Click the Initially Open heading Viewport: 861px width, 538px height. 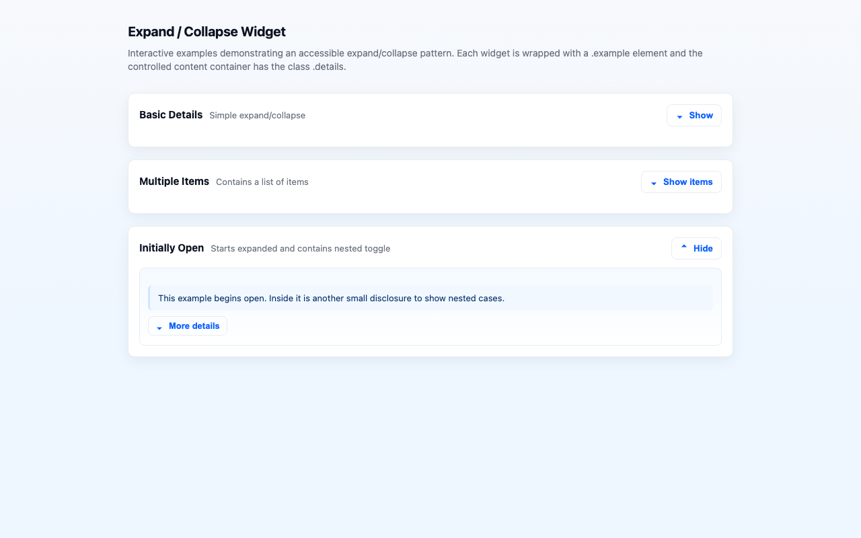pos(172,248)
